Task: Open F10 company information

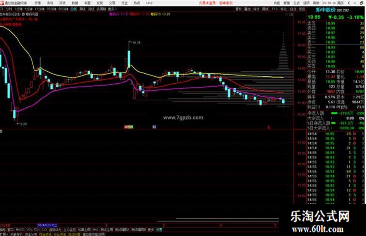Action: [x=275, y=9]
